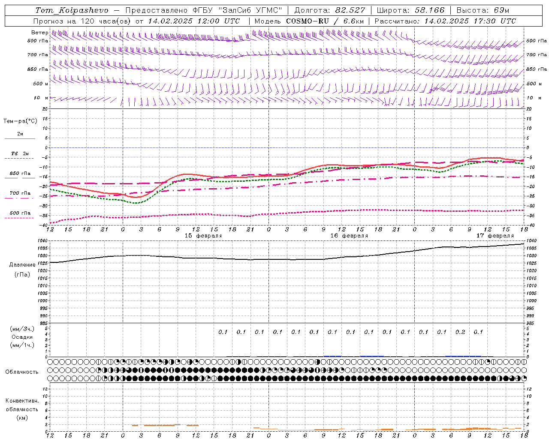Viewport: 549px width, 439px height.
Task: Click "10 м" wind level label on right
Action: [x=533, y=98]
